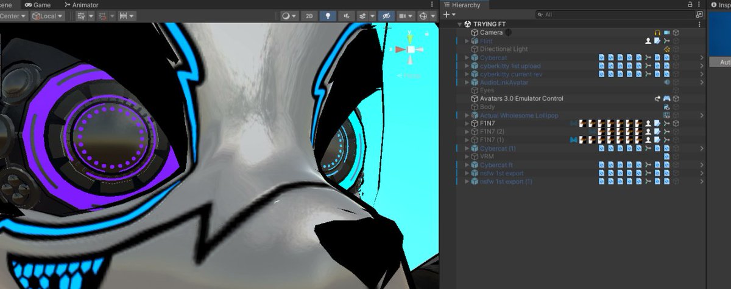Toggle scene visibility crossed-eye button

[385, 16]
